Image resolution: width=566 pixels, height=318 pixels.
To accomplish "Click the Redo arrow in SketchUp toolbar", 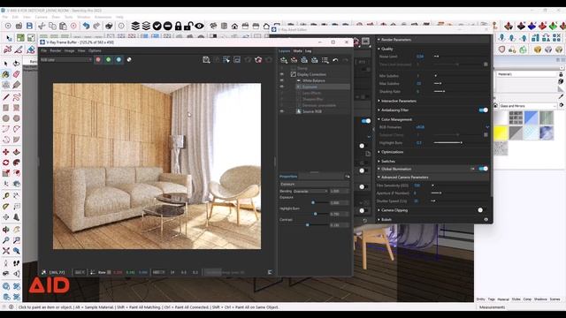I will tap(96, 26).
